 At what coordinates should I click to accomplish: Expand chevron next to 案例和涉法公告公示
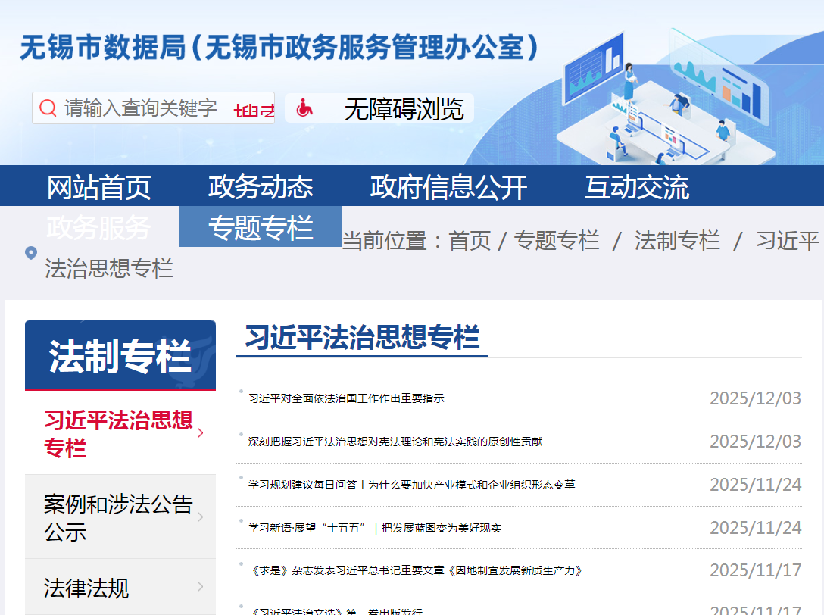[x=201, y=517]
